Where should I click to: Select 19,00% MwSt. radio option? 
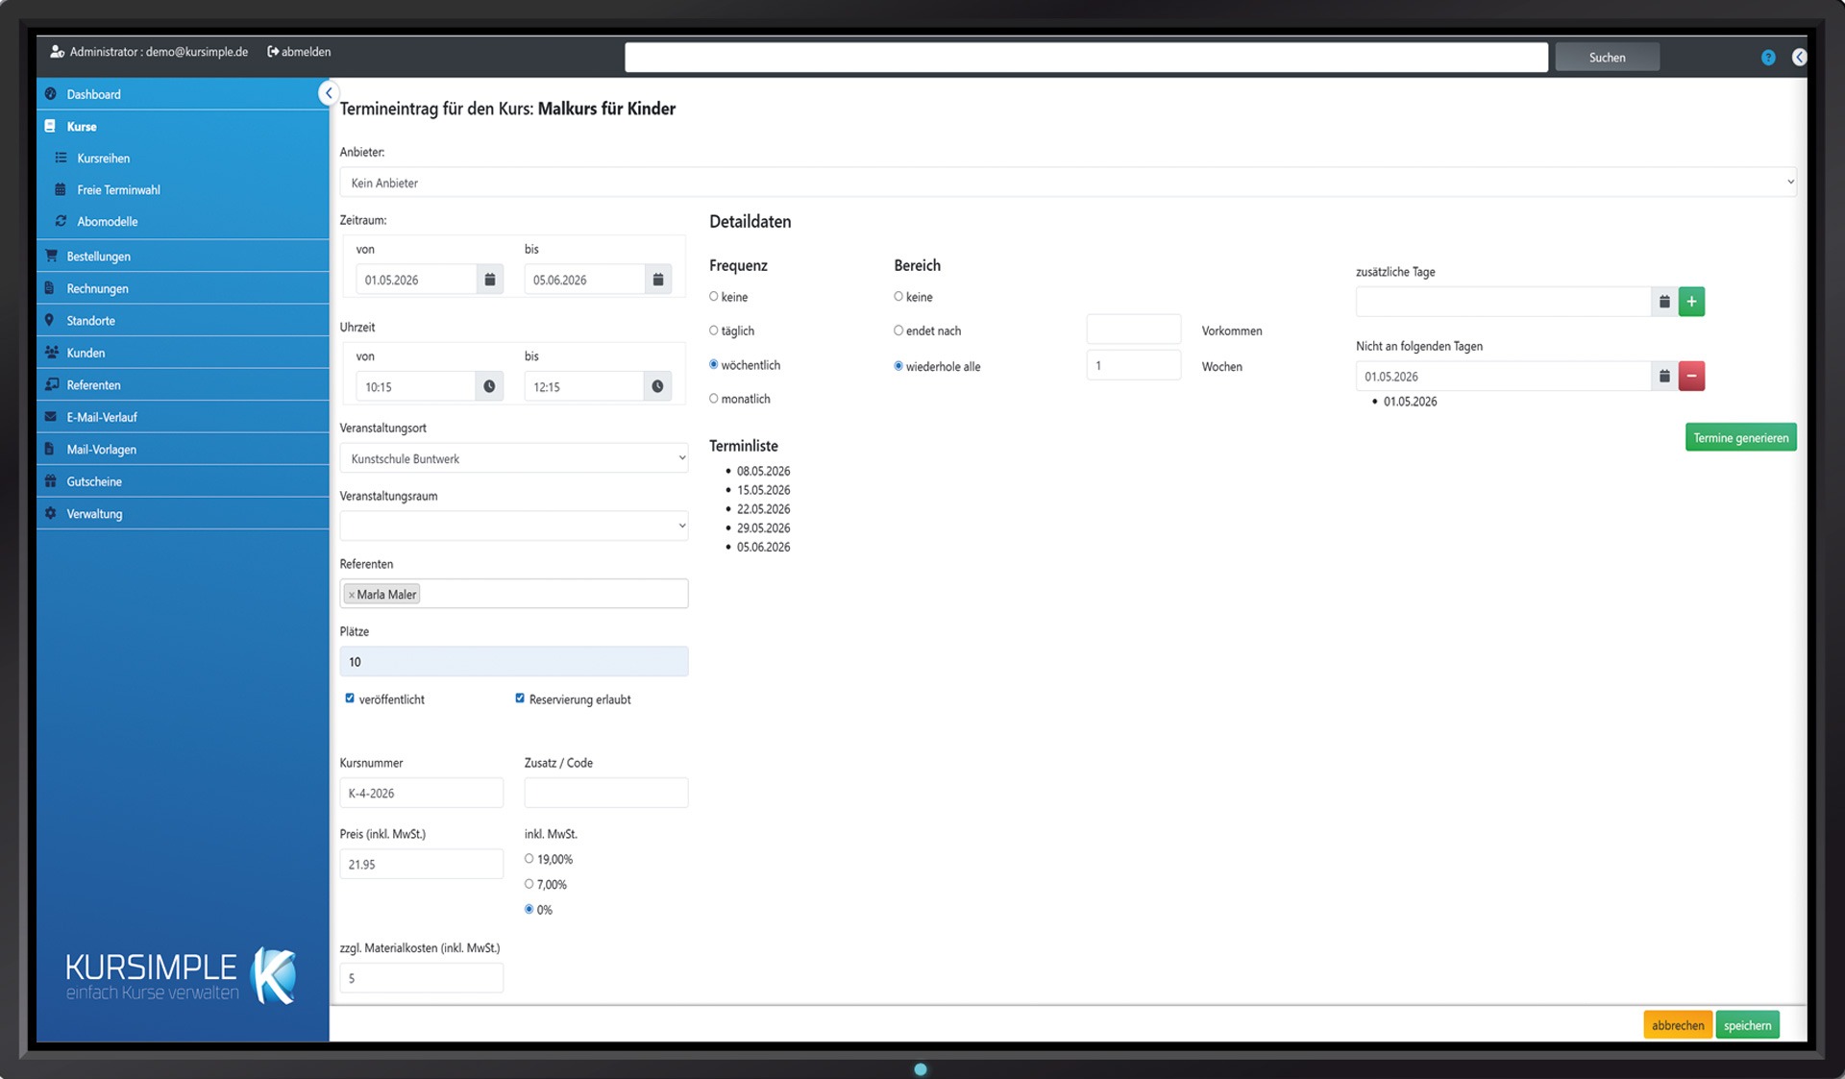click(529, 859)
